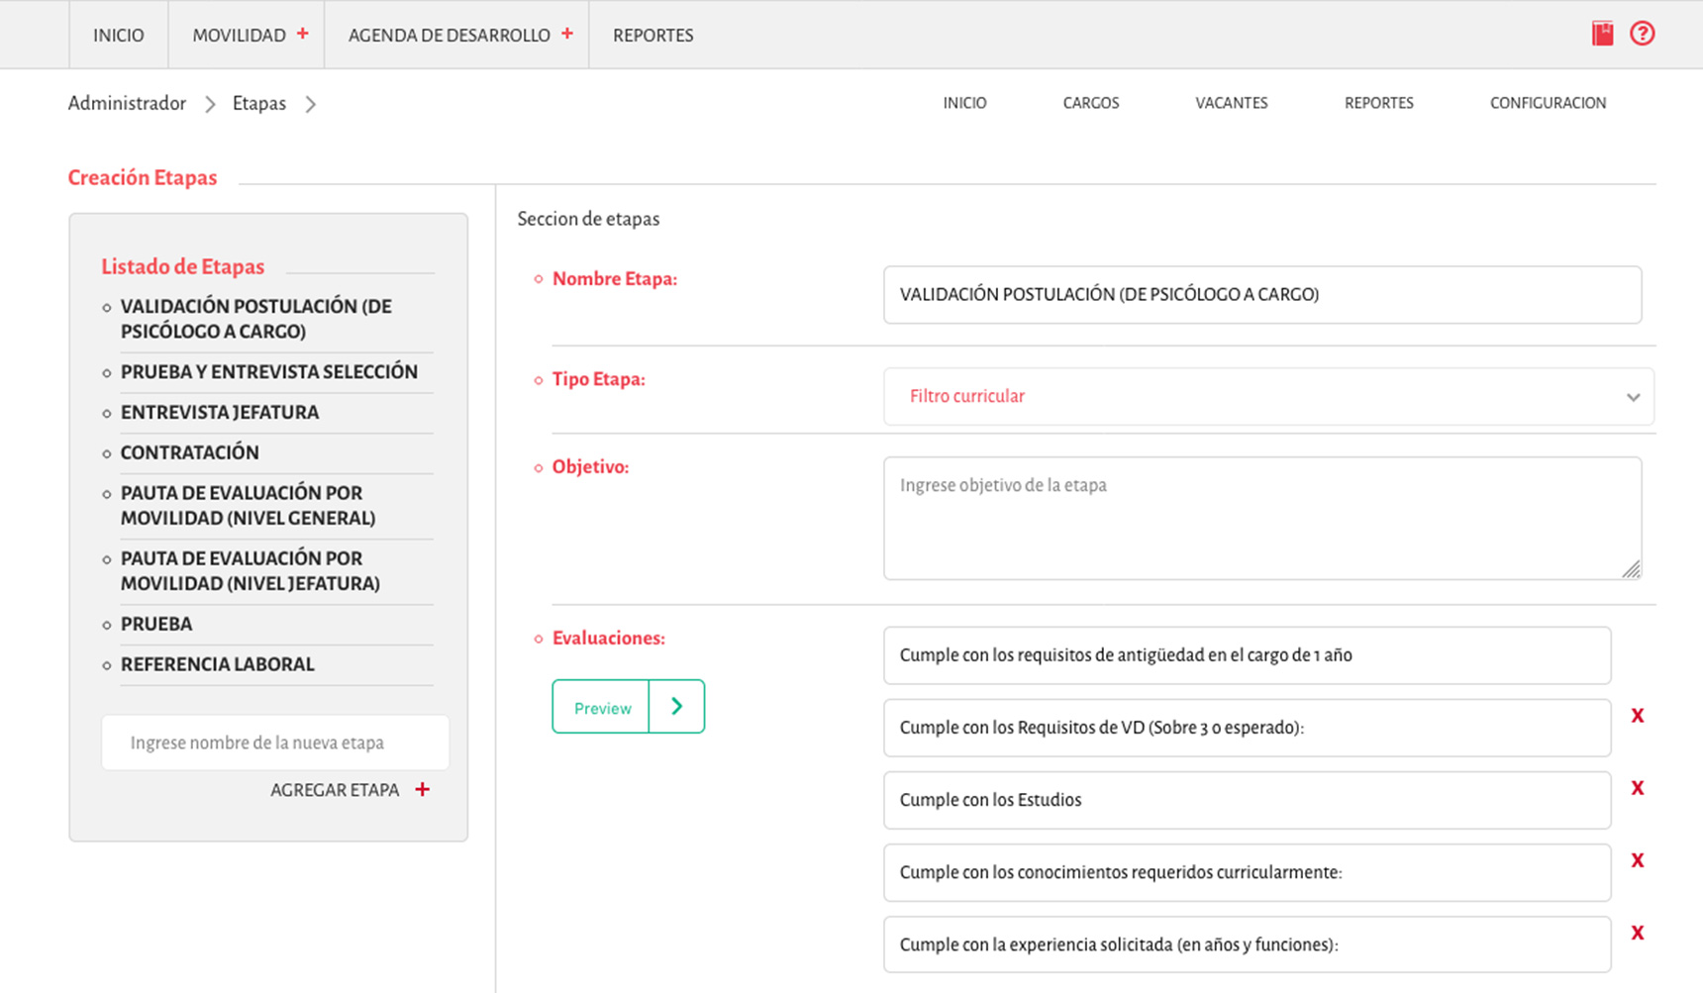Select Prueba y Entrevista Selección stage
This screenshot has height=993, width=1703.
pos(267,372)
